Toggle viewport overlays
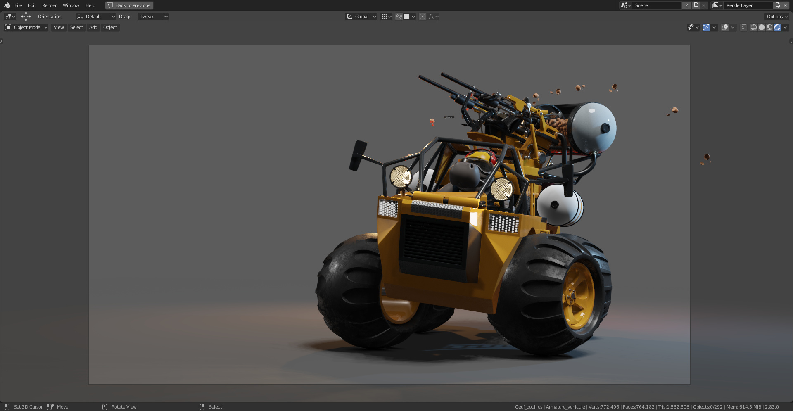793x411 pixels. 725,27
